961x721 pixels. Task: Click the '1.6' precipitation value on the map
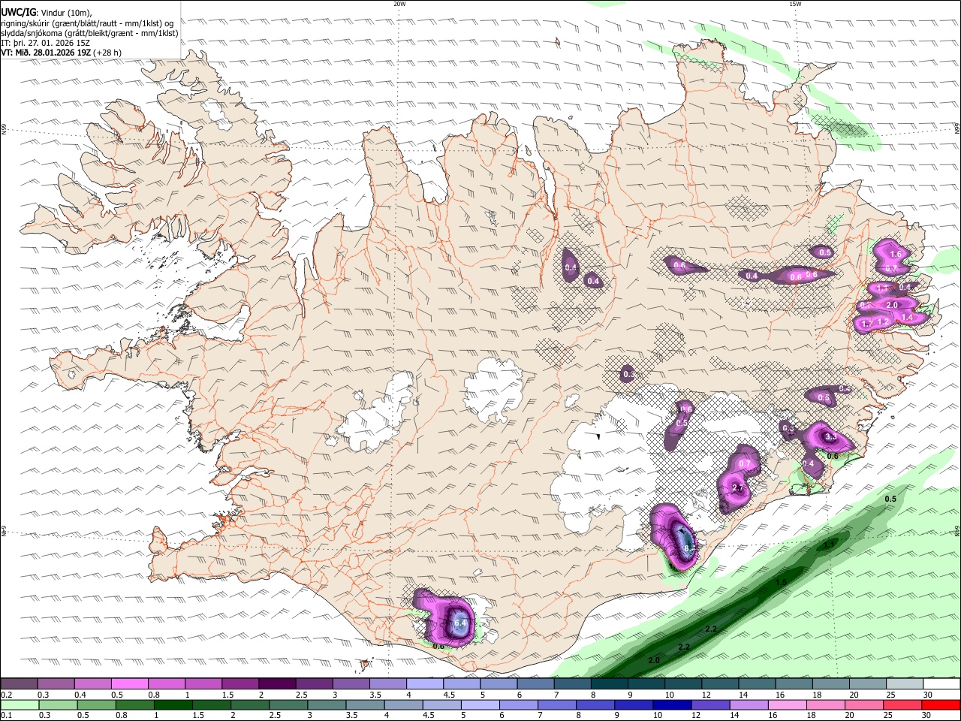coord(896,254)
